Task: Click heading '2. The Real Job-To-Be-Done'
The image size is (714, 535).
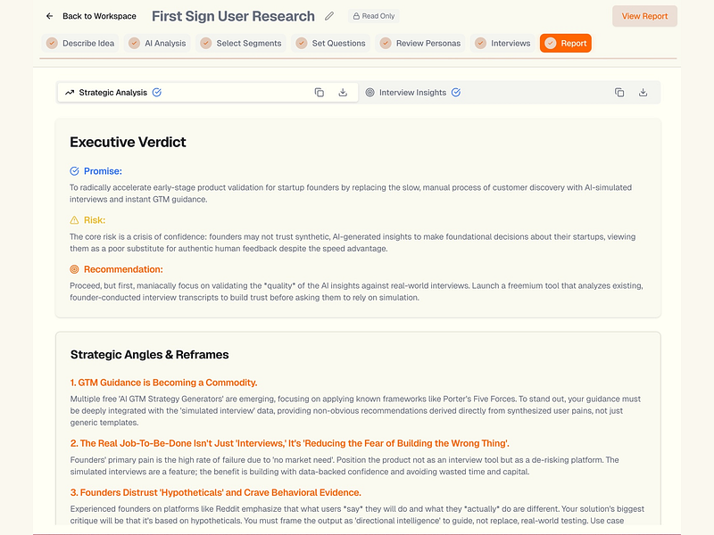Action: pos(289,443)
